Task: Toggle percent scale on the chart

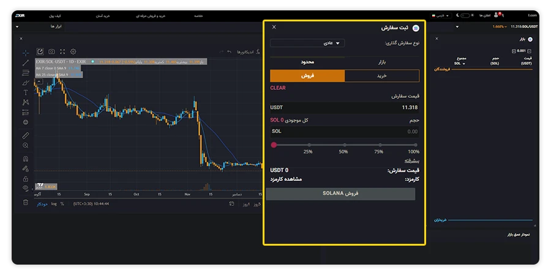Action: [x=62, y=204]
